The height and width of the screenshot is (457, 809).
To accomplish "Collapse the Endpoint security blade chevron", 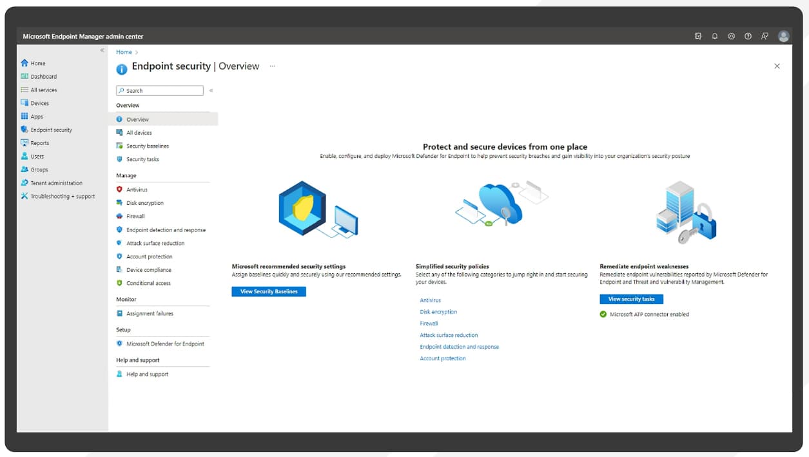I will (211, 91).
